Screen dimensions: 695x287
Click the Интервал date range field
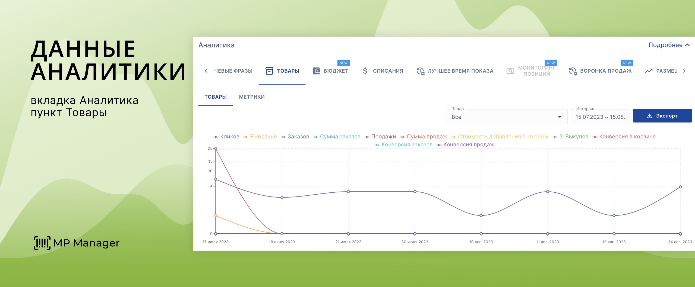click(x=600, y=117)
